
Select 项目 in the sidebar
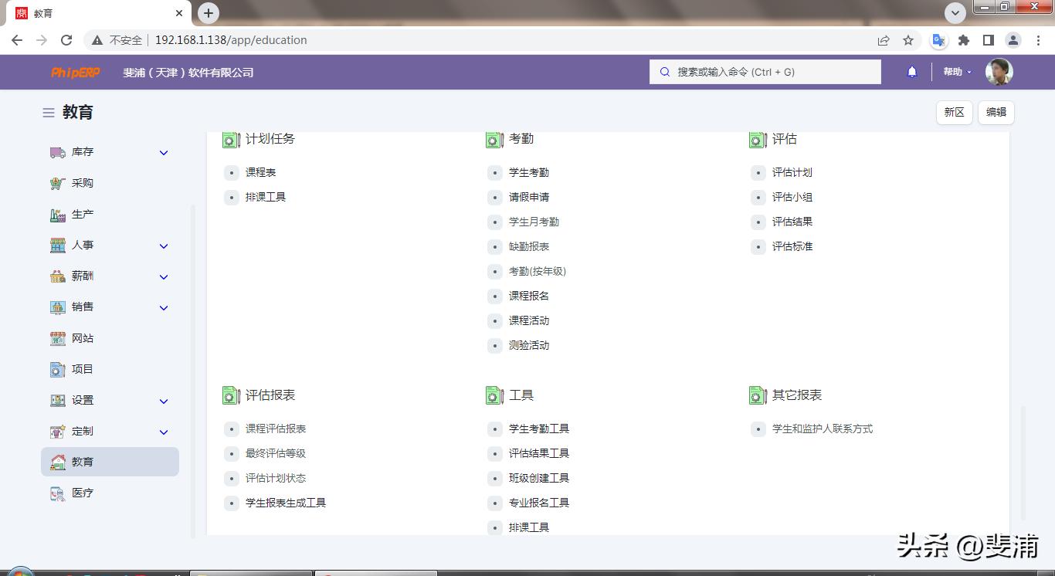point(83,369)
